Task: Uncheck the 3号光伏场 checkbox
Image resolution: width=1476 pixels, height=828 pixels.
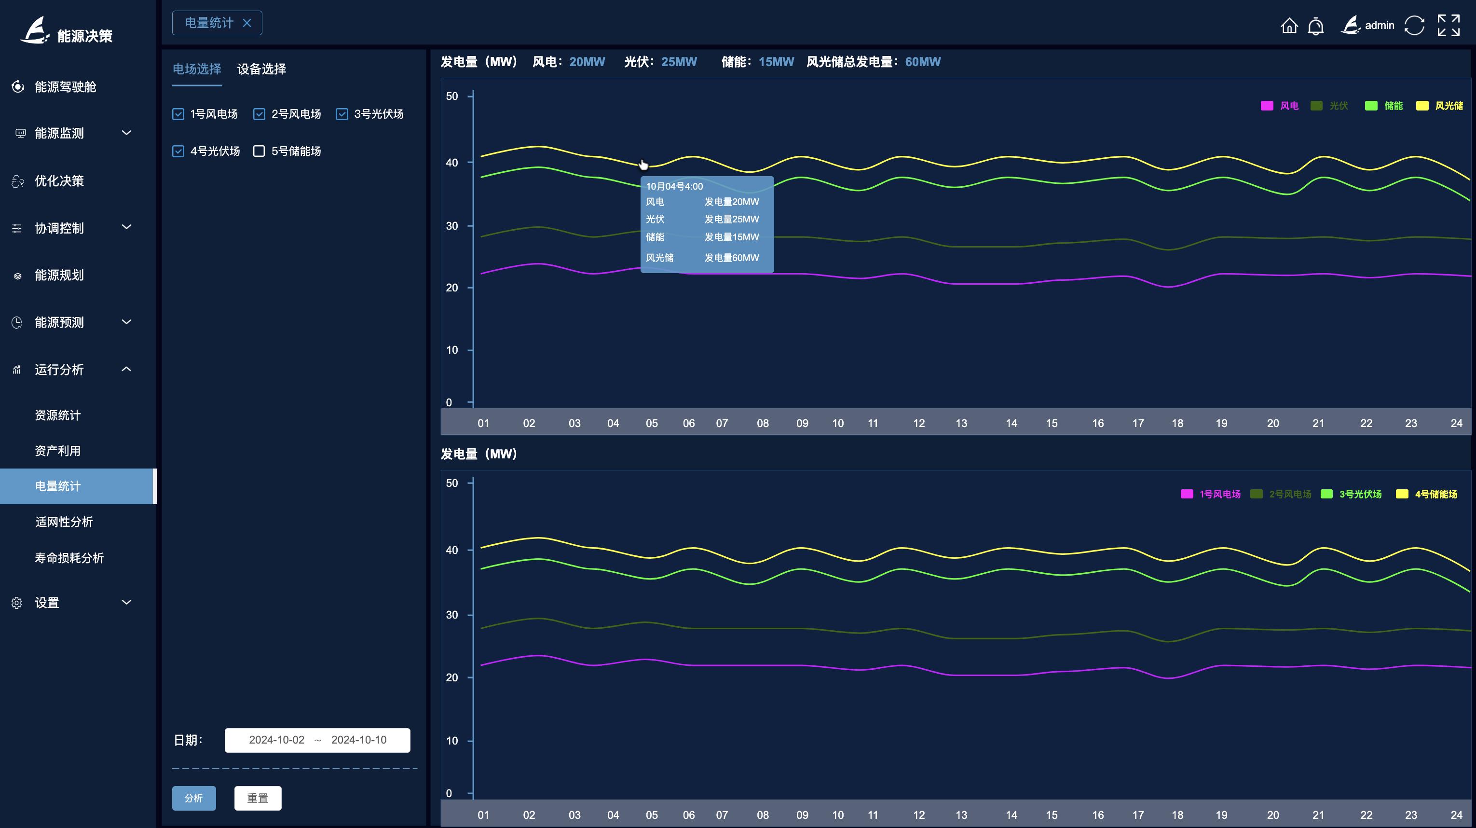Action: 342,114
